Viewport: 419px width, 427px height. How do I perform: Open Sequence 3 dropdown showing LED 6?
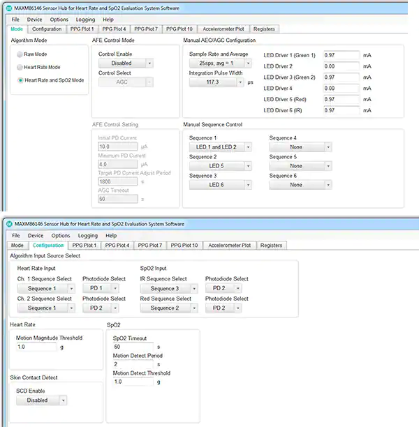pyautogui.click(x=220, y=185)
